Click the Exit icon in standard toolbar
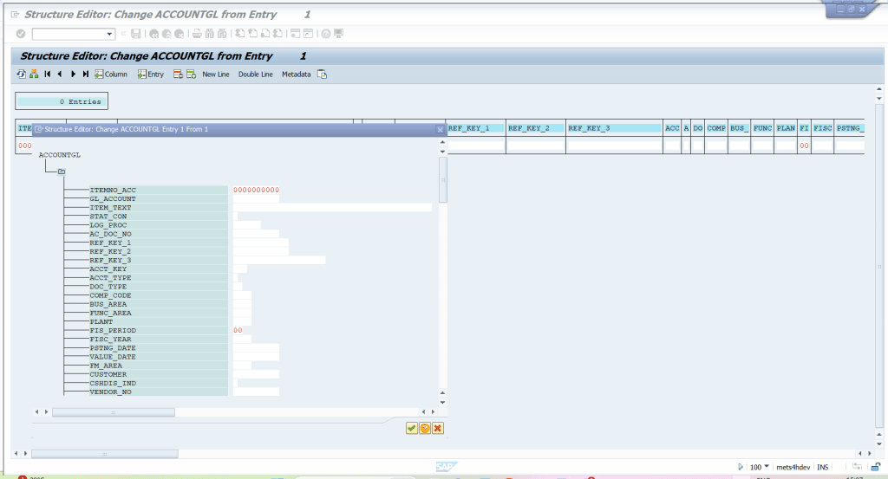Viewport: 888px width, 479px height. coord(166,34)
